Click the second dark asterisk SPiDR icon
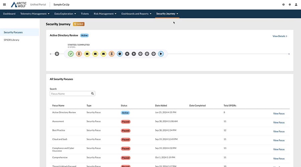 click(x=134, y=54)
